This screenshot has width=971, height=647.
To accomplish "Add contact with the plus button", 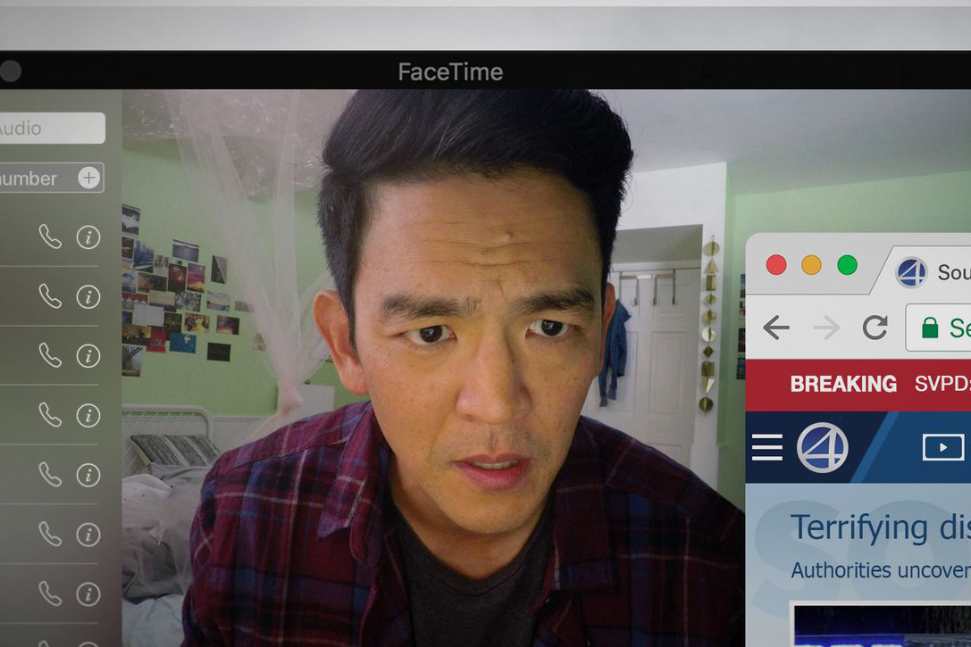I will (x=89, y=178).
